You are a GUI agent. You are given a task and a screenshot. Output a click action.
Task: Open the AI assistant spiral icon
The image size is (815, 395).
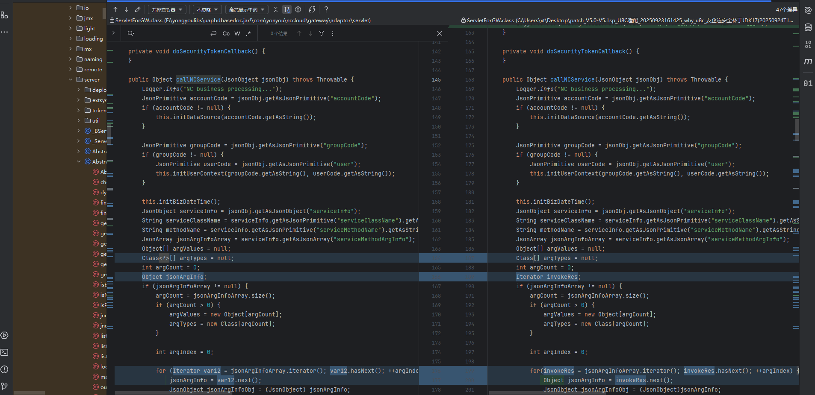tap(808, 10)
